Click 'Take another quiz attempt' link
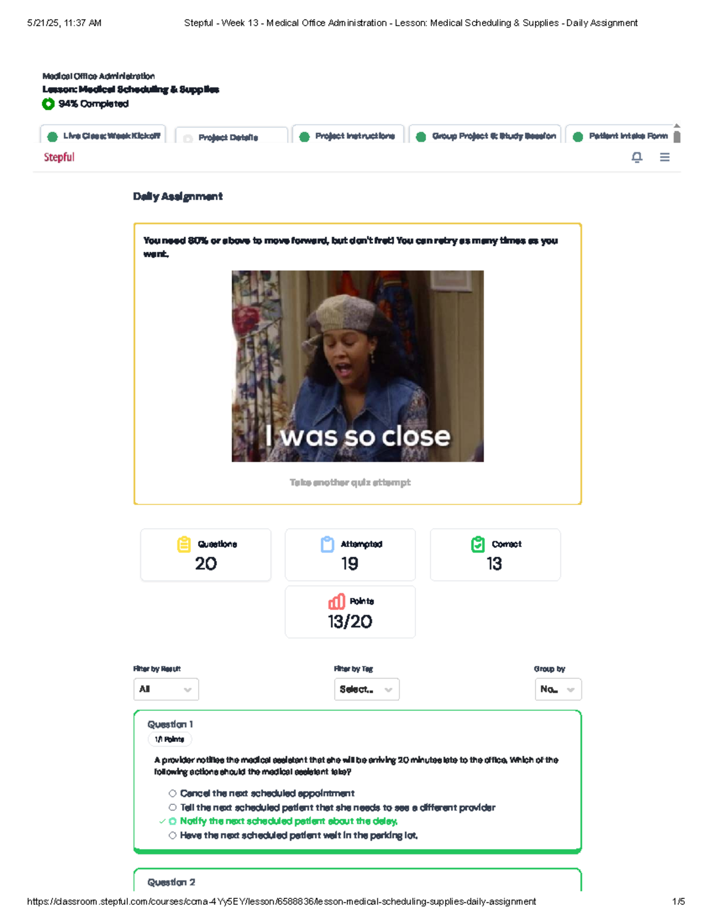Screen dimensions: 714x924 point(350,483)
